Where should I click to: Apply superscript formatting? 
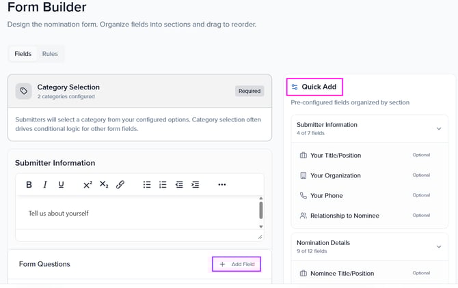point(87,185)
